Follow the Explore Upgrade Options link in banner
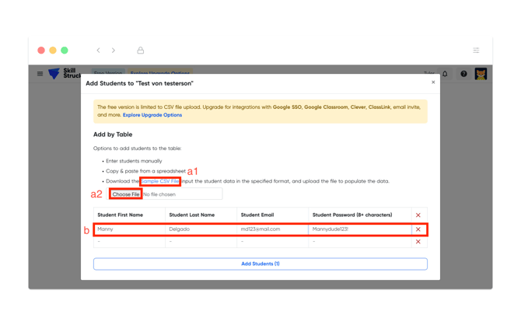This screenshot has width=521, height=325. 152,115
